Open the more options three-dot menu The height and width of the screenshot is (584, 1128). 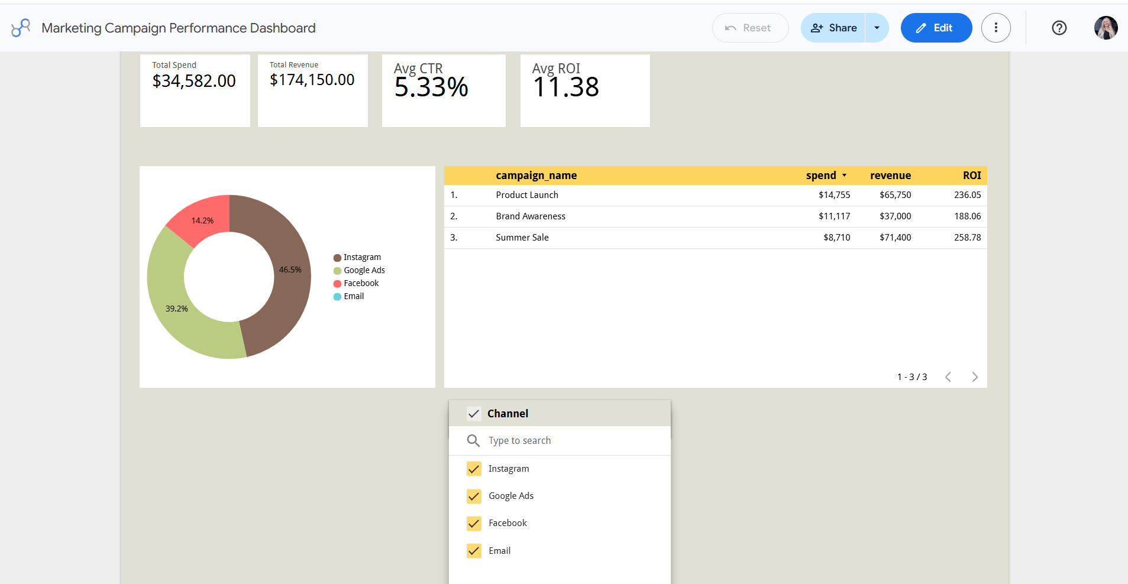(x=996, y=28)
